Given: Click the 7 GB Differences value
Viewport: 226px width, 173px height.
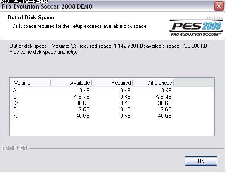Looking at the screenshot, I should [166, 109].
